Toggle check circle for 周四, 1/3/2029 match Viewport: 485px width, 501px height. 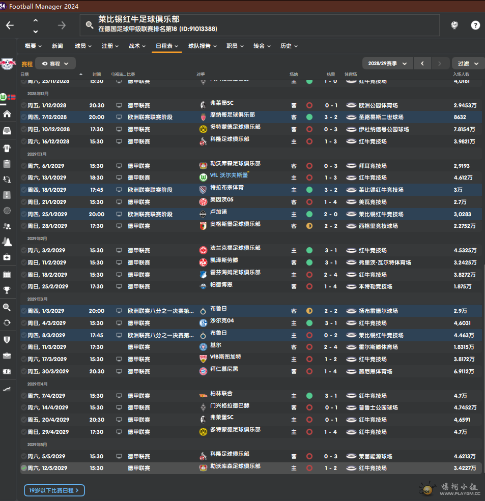(x=23, y=311)
